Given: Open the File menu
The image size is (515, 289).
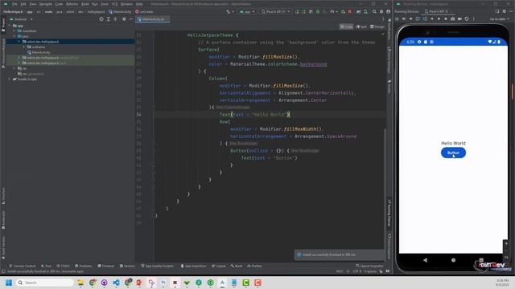Looking at the screenshot, I should (14, 4).
